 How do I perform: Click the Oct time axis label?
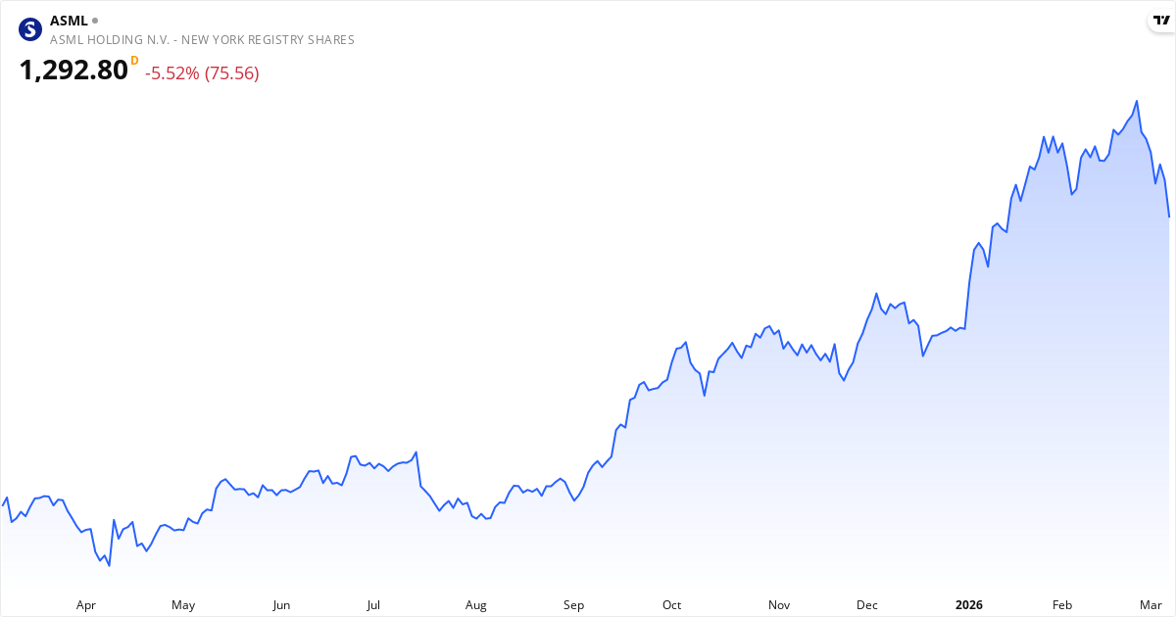tap(671, 605)
